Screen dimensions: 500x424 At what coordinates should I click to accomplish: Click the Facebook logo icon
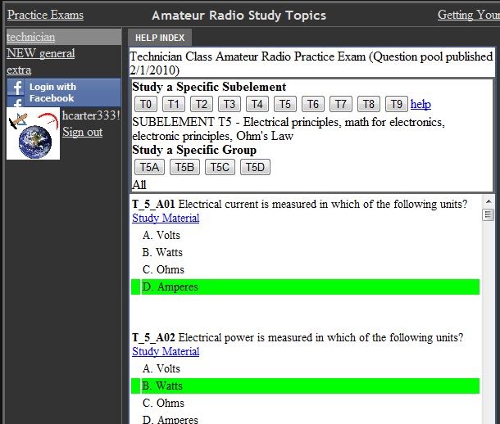pyautogui.click(x=16, y=88)
